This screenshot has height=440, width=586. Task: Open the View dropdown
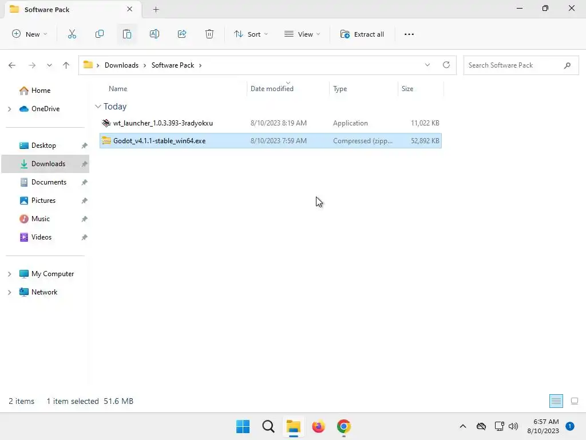point(302,34)
